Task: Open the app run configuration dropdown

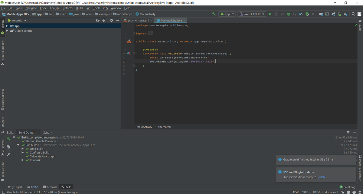Action: point(227,14)
